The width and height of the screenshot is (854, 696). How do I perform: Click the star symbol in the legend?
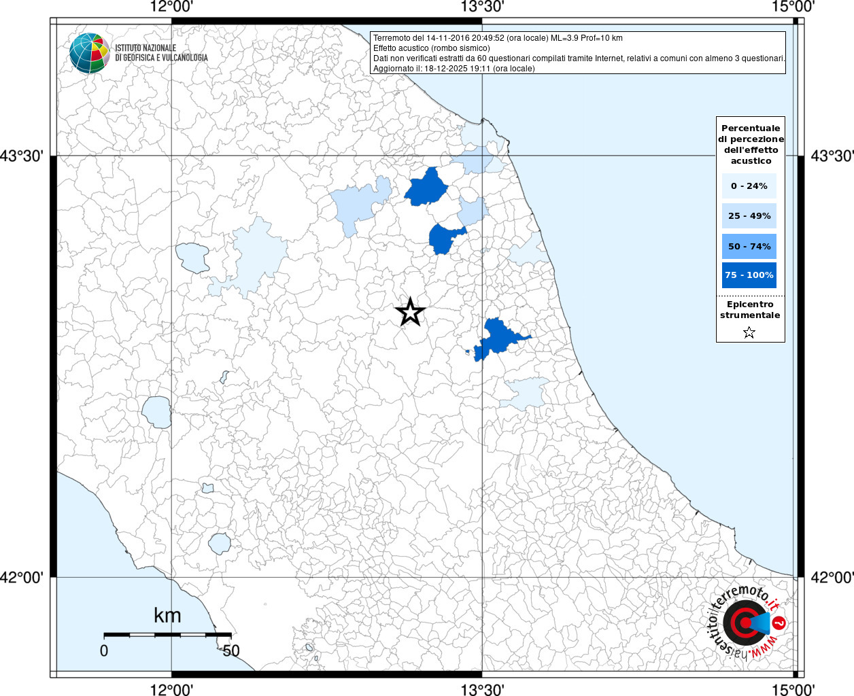[749, 332]
